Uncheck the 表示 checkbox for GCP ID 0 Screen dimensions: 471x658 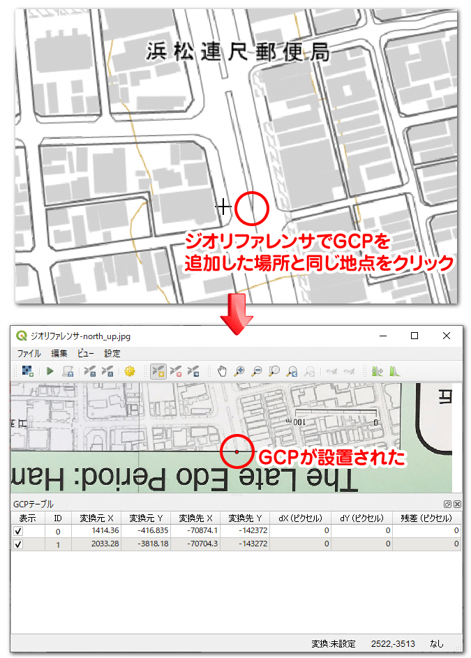(18, 531)
